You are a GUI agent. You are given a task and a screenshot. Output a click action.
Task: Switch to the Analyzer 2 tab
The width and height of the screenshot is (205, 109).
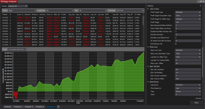pyautogui.click(x=18, y=107)
